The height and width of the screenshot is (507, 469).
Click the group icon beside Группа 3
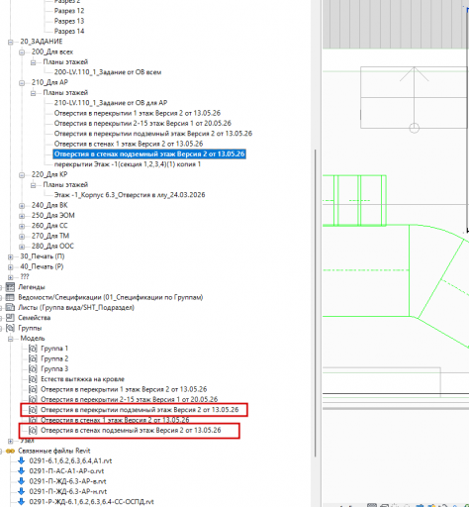point(33,369)
